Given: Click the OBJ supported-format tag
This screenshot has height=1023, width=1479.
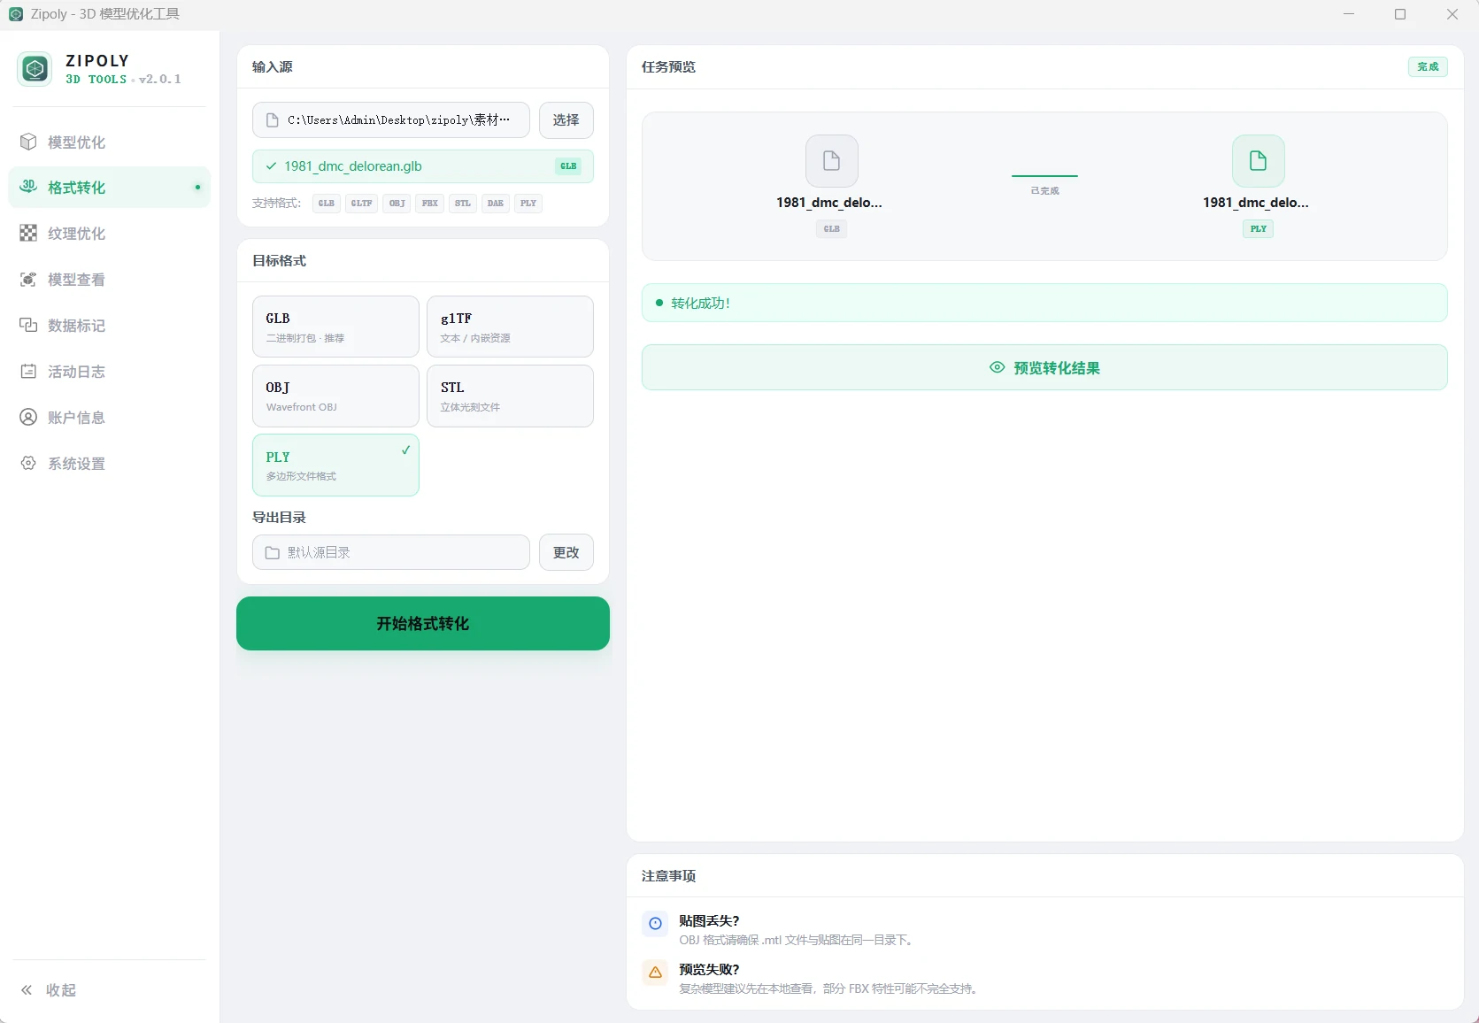Looking at the screenshot, I should click(397, 204).
